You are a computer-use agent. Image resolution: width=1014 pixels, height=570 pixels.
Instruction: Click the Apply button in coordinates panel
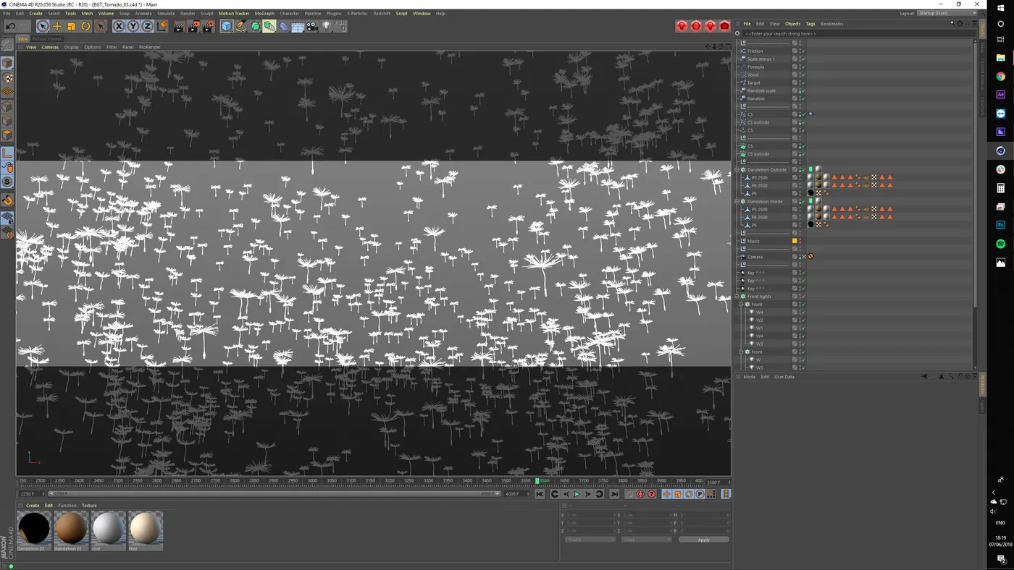(703, 539)
